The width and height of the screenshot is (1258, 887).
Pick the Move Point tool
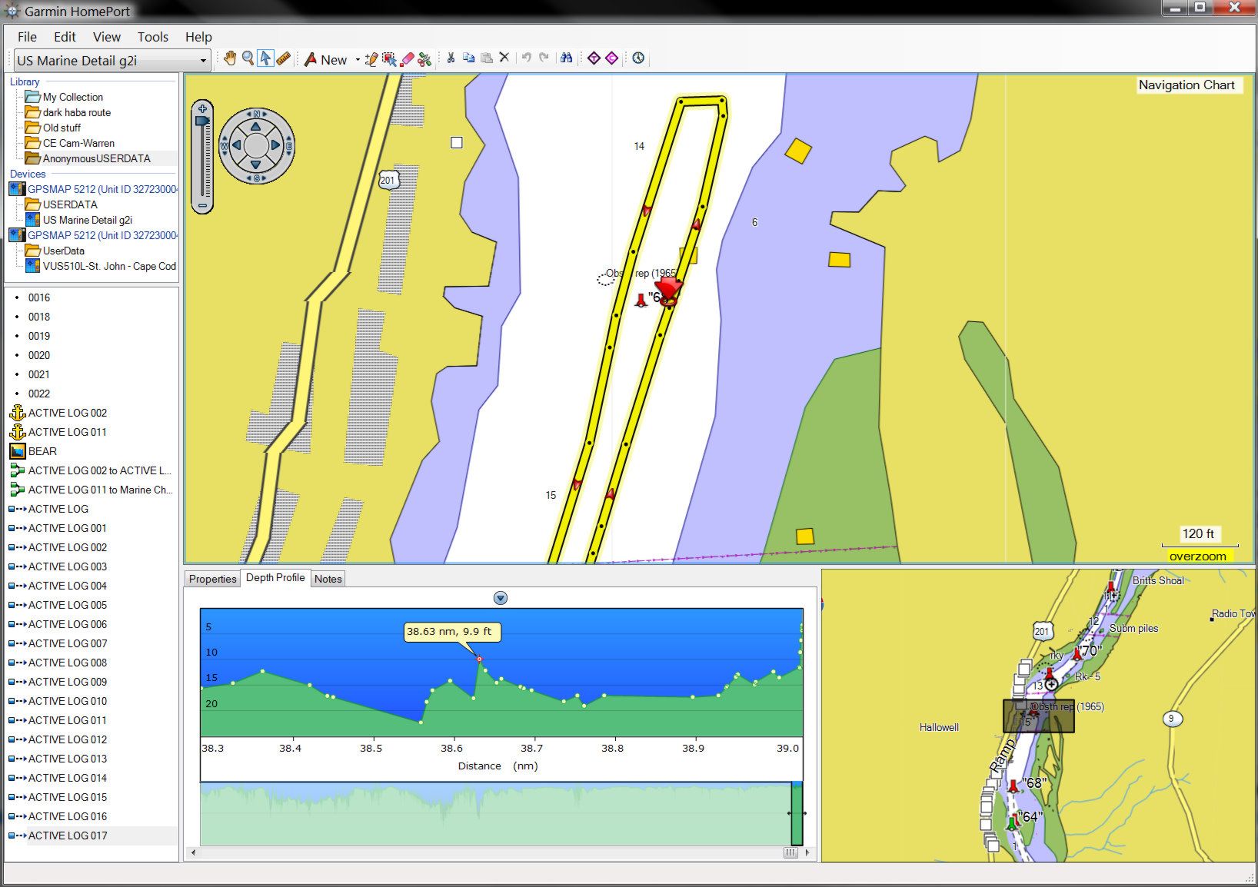(389, 58)
